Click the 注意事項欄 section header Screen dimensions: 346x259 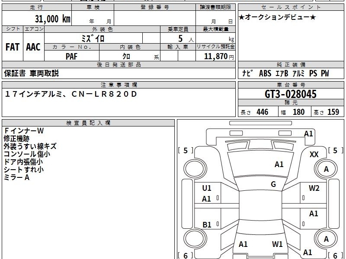pos(119,85)
